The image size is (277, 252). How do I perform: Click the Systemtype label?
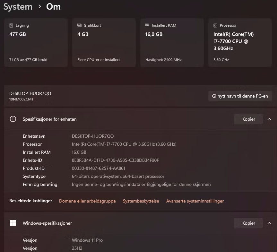tap(34, 176)
